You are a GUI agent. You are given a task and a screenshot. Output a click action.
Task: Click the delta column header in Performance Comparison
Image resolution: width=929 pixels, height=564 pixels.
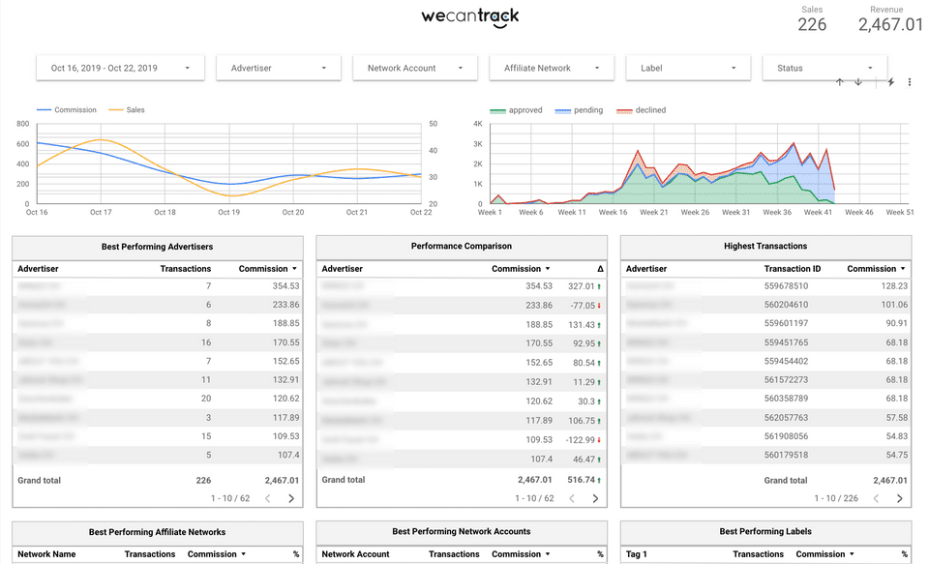coord(600,268)
